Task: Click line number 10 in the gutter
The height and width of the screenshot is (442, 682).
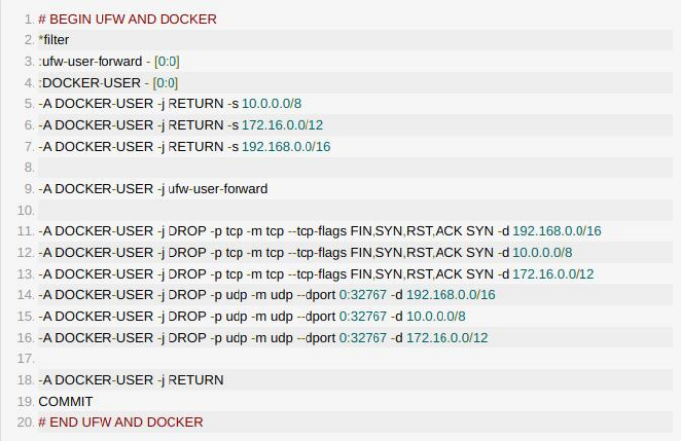Action: click(26, 211)
